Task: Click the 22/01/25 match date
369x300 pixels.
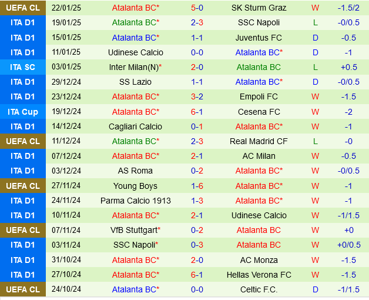Action: [x=66, y=8]
